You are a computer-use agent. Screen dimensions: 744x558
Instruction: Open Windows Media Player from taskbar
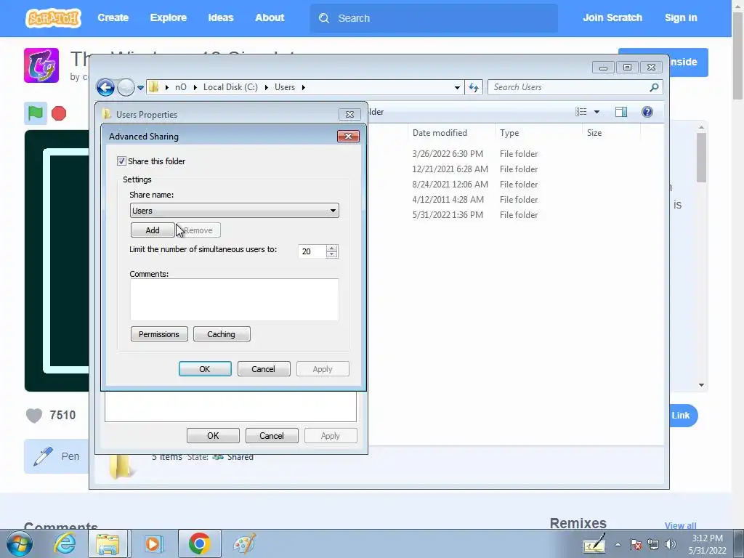[x=153, y=543]
